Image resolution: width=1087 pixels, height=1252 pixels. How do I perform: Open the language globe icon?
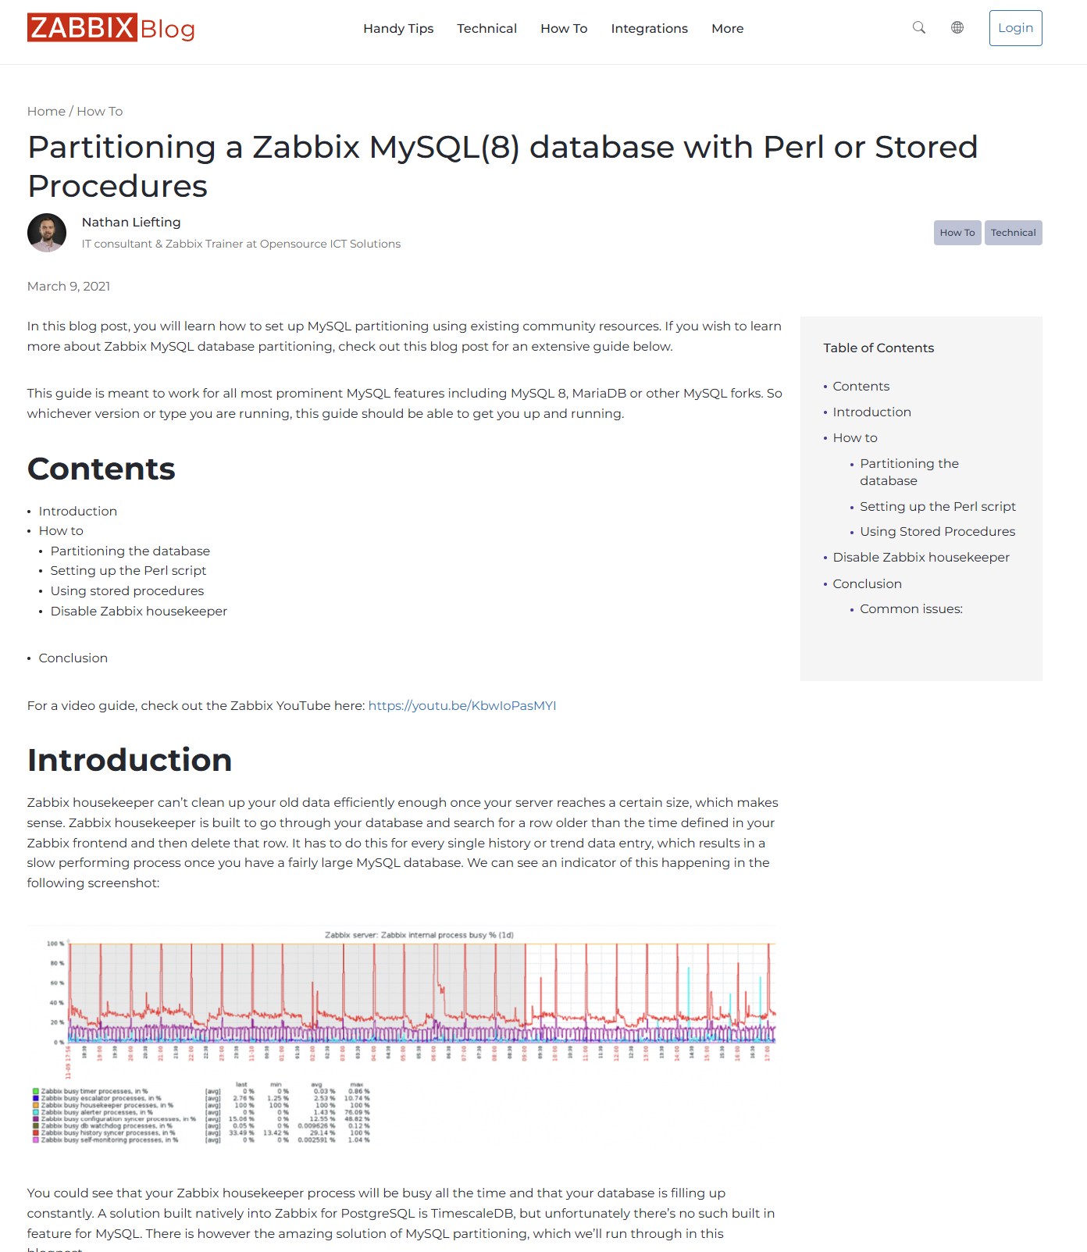(x=957, y=28)
